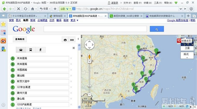Zoom out the map with minus button

coord(89,95)
